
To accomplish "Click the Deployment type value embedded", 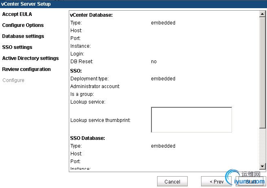I will pyautogui.click(x=163, y=79).
